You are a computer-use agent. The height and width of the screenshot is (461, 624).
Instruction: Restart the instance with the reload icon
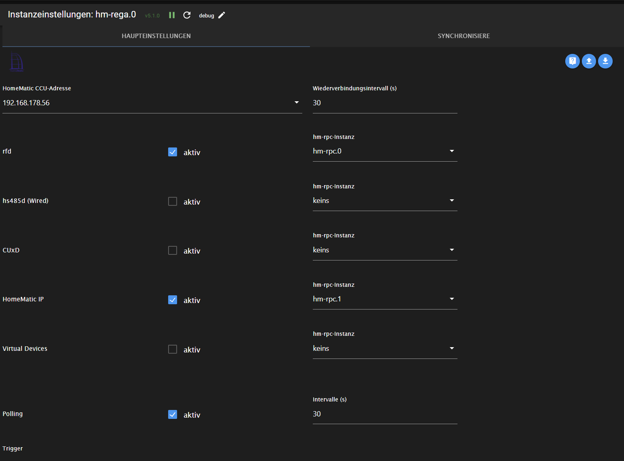[187, 15]
